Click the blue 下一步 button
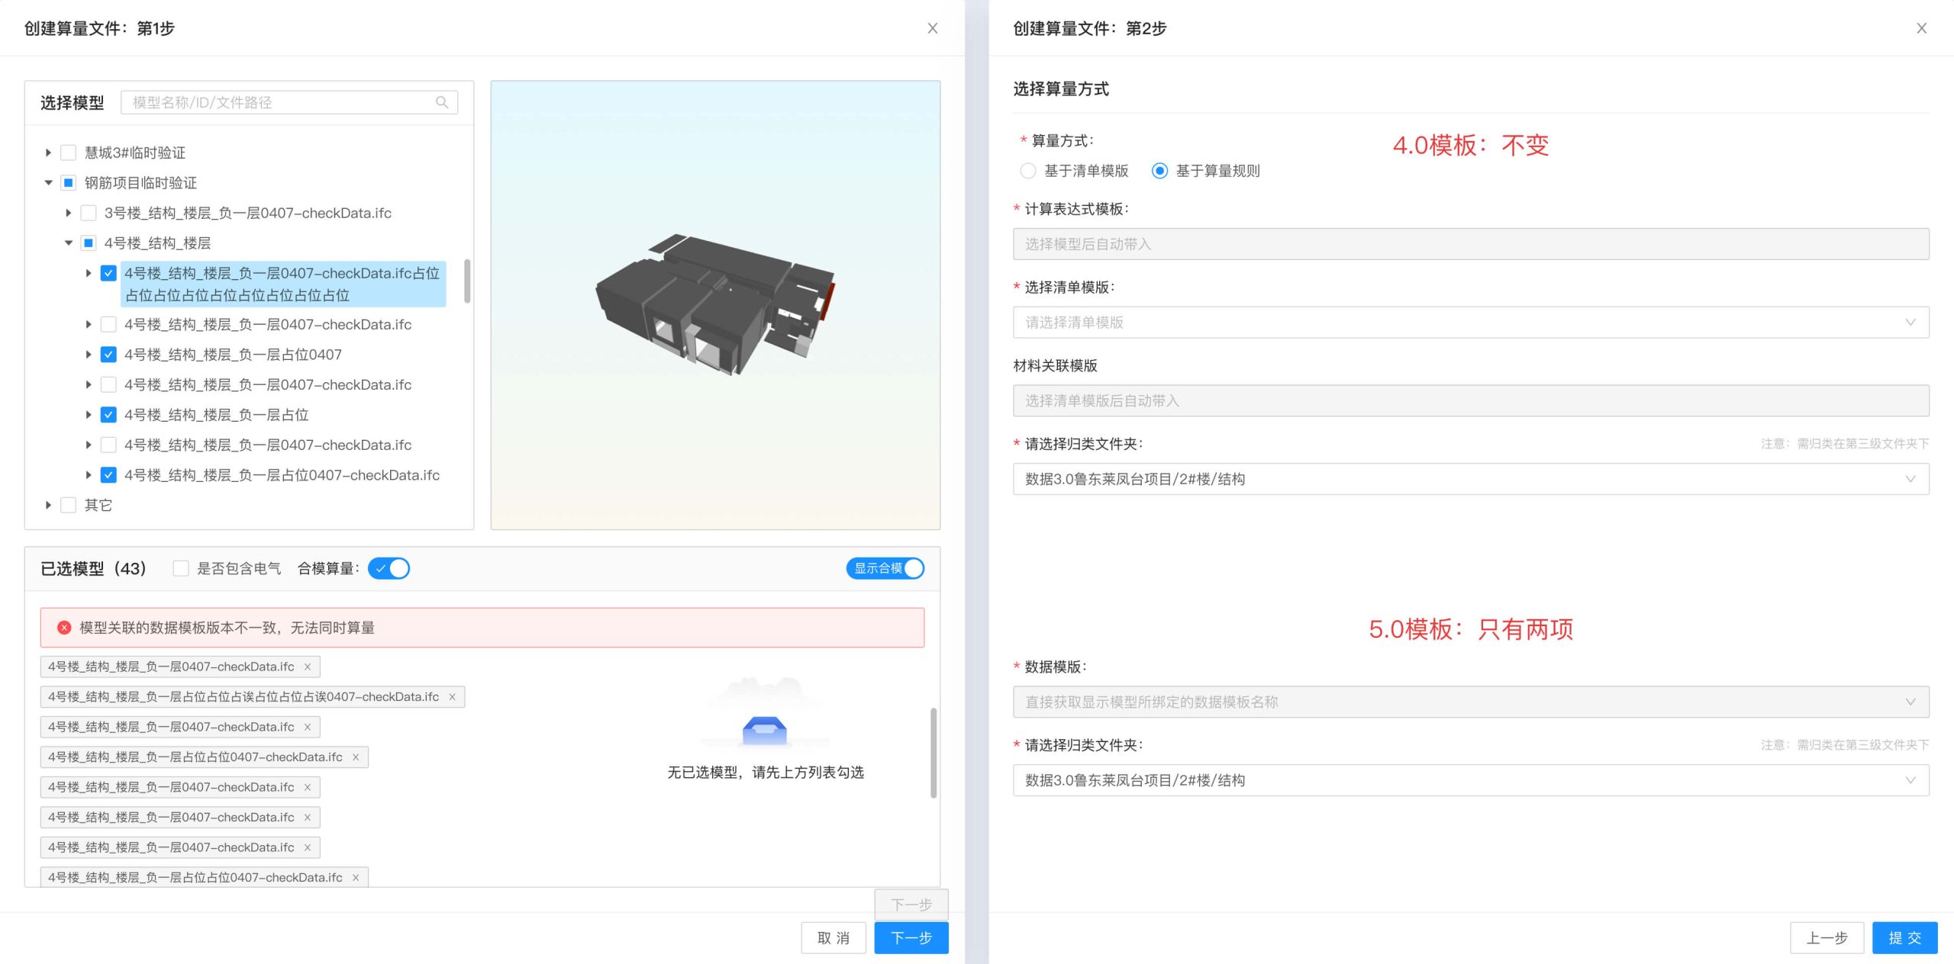Viewport: 1954px width, 964px height. (911, 938)
